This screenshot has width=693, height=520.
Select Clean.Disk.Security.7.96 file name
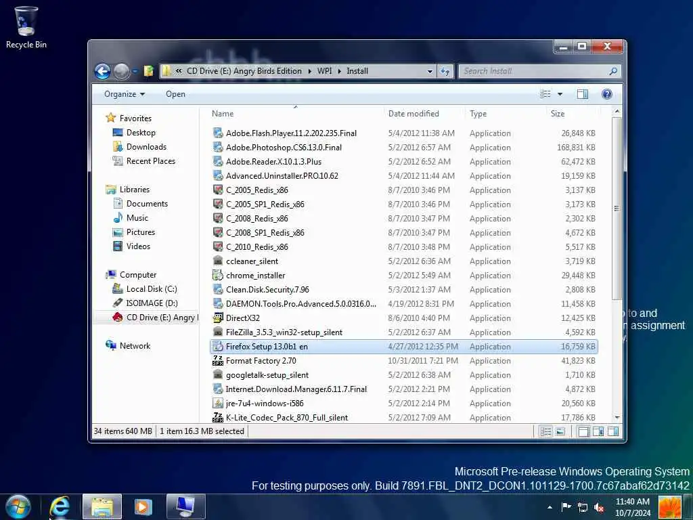(x=267, y=290)
